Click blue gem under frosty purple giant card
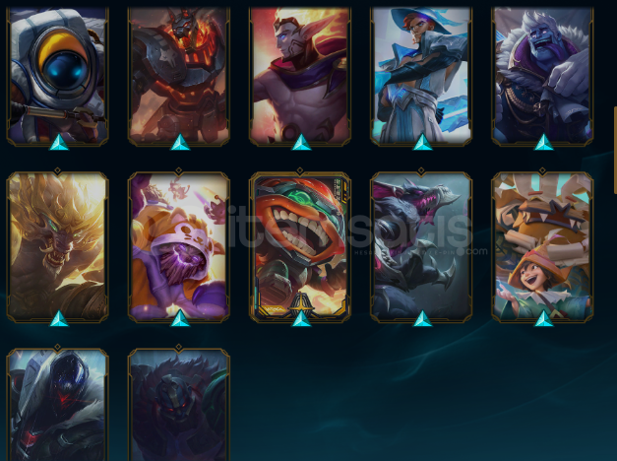The image size is (617, 461). 544,142
